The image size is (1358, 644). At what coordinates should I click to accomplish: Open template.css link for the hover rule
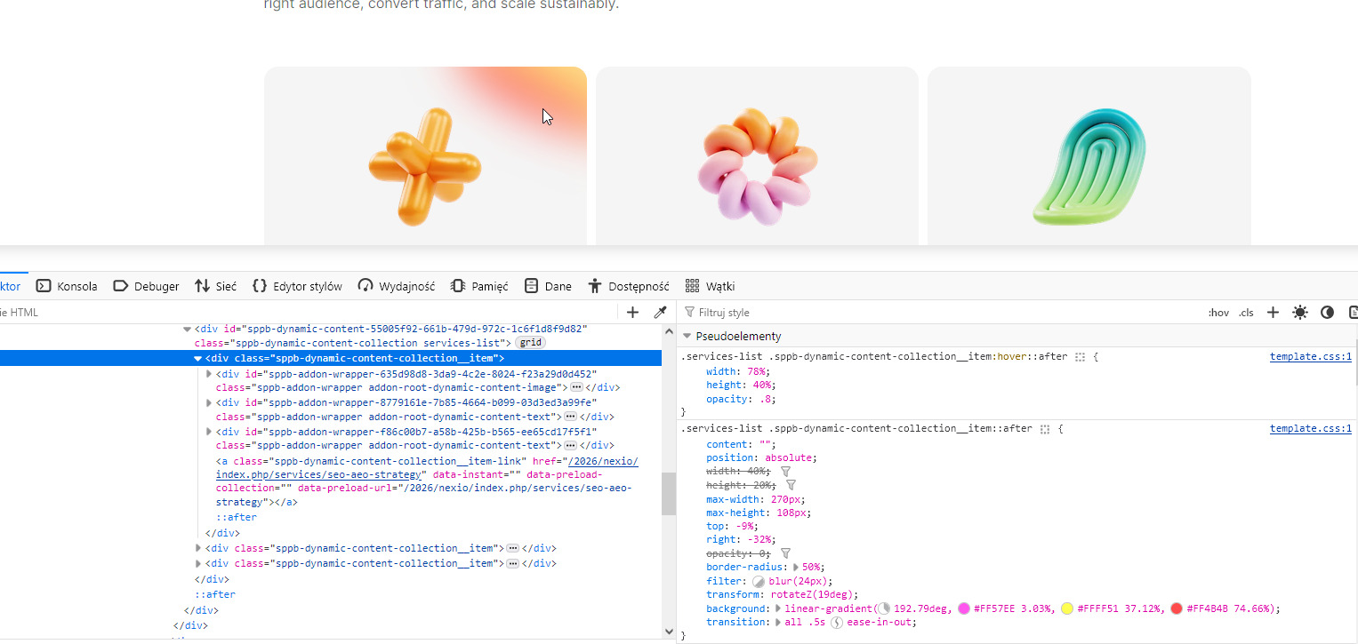1310,357
